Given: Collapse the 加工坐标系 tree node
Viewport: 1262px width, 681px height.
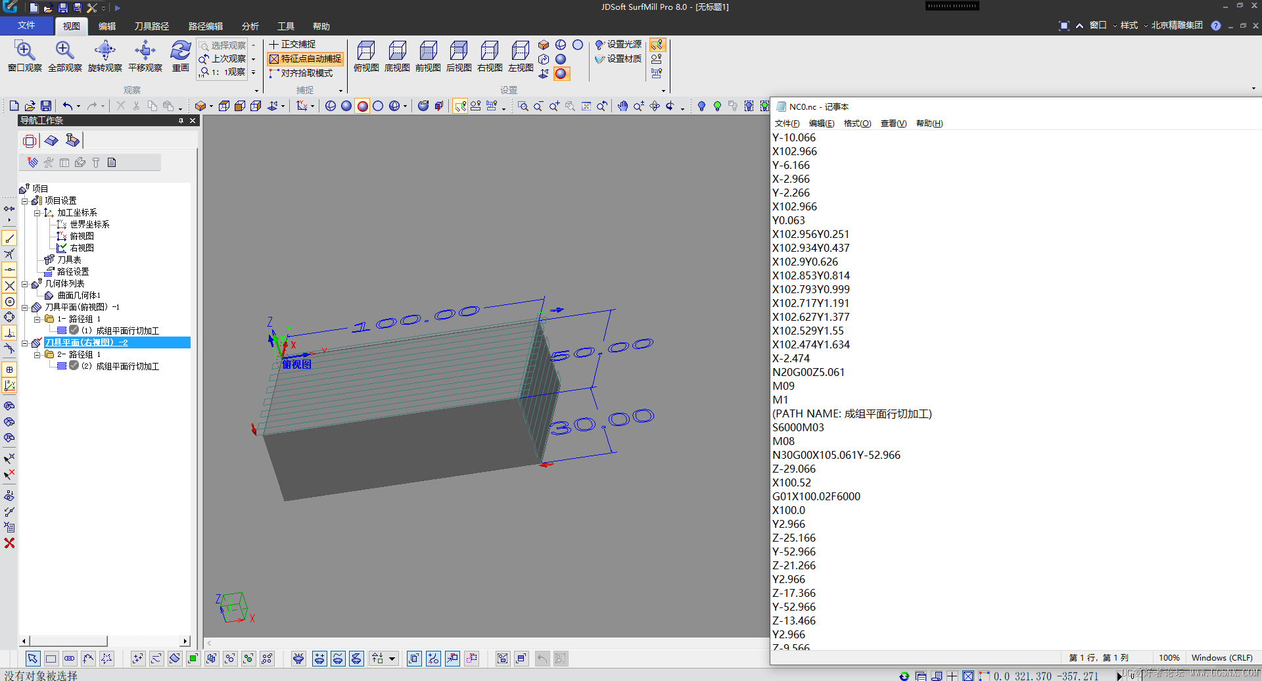Looking at the screenshot, I should (37, 213).
